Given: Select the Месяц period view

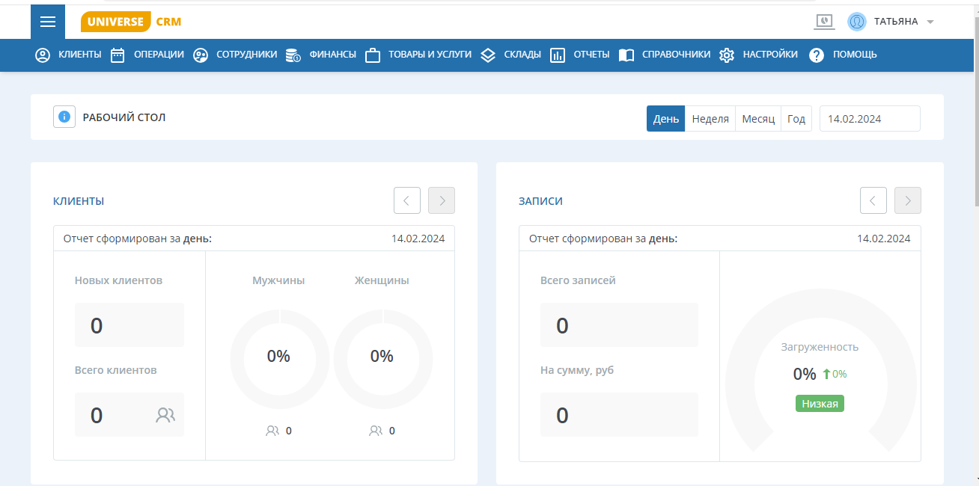Looking at the screenshot, I should coord(757,118).
